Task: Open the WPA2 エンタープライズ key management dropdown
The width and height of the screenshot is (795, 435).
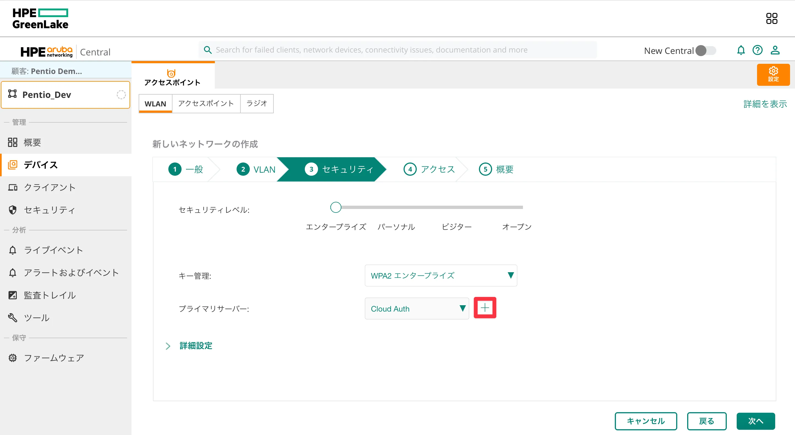Action: coord(440,276)
